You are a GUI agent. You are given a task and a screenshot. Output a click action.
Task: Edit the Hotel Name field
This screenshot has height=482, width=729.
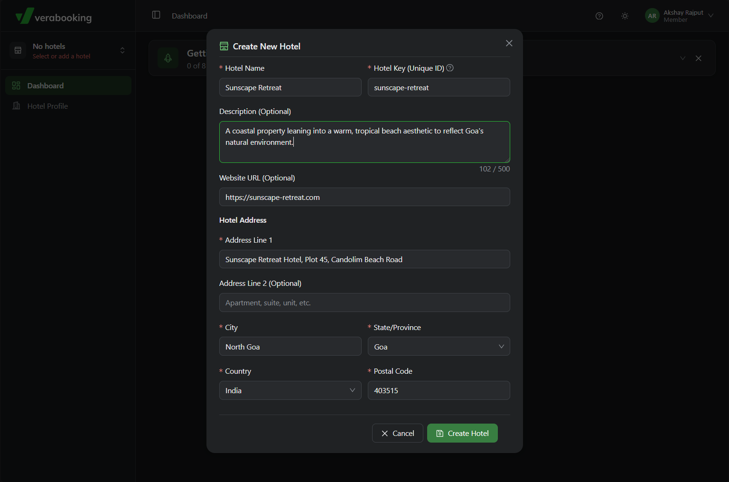[290, 87]
